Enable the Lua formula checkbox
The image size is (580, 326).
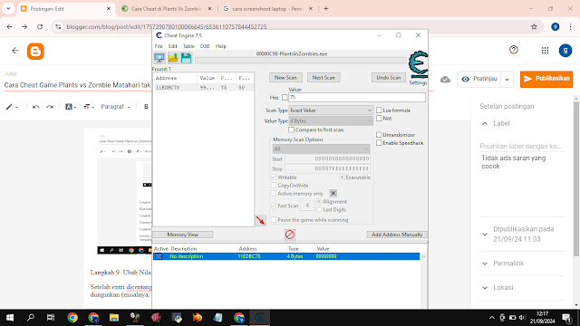[379, 110]
